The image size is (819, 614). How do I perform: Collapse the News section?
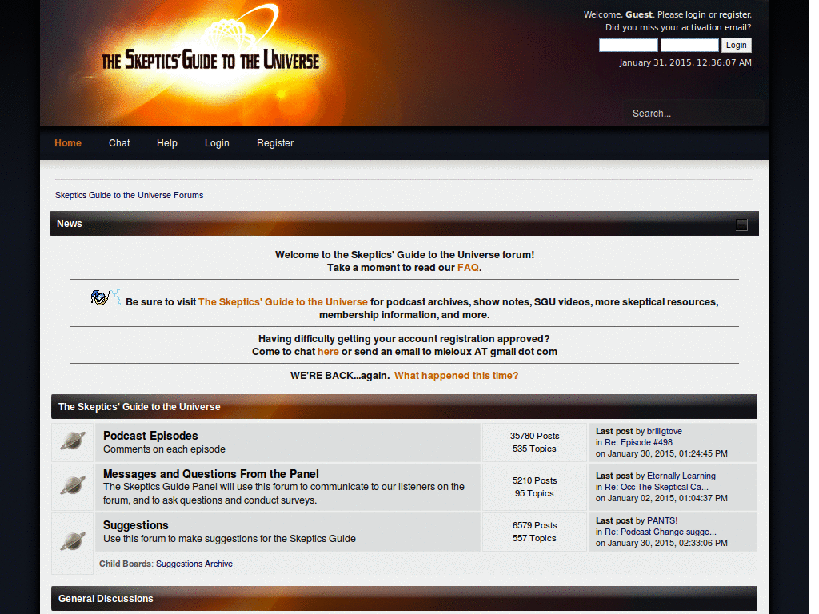click(741, 225)
